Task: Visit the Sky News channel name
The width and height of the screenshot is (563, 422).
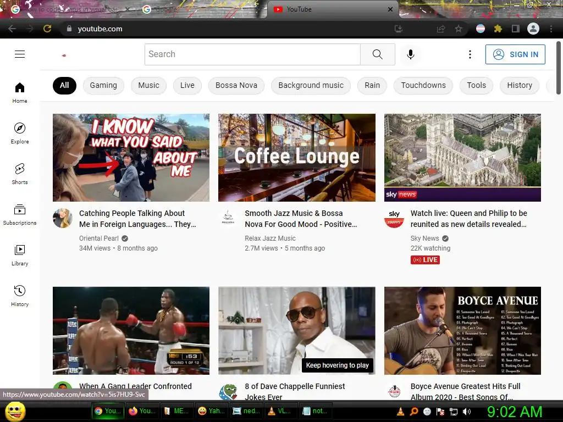Action: 424,238
